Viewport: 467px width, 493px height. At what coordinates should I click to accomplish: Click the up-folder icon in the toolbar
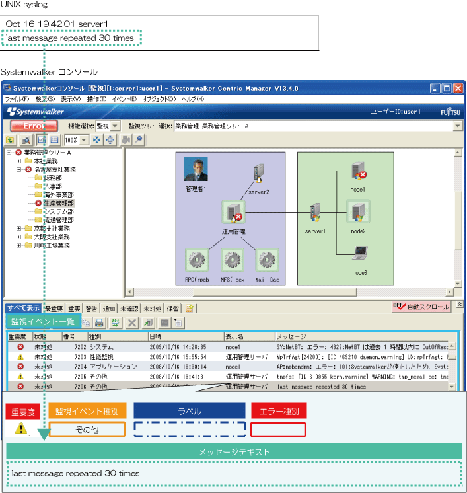(10, 140)
